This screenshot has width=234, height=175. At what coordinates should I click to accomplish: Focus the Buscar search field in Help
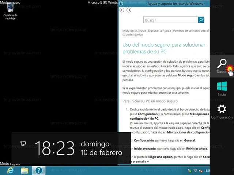pos(171,20)
